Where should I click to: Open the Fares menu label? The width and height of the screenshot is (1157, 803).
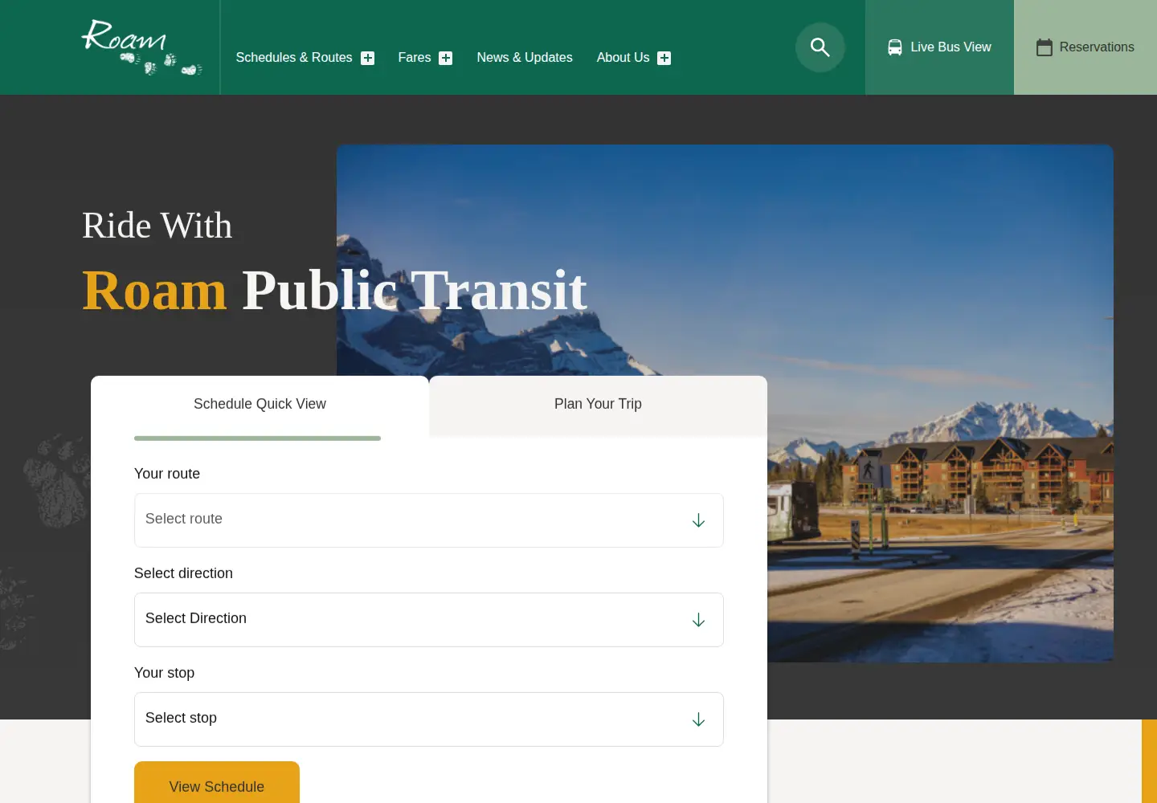(415, 58)
